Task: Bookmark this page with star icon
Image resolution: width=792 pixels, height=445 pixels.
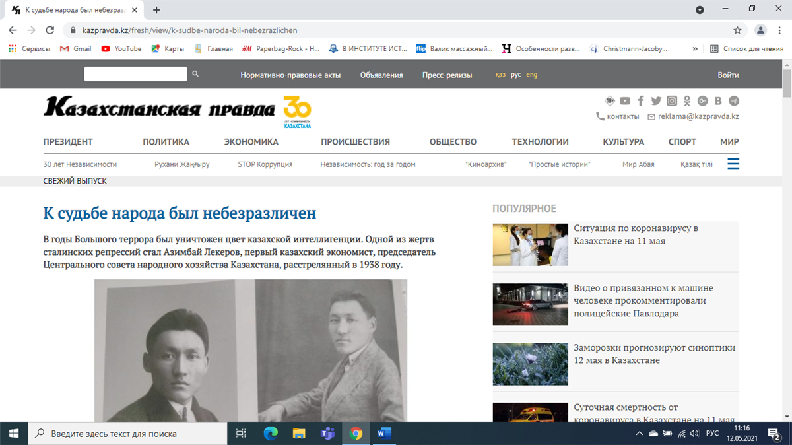Action: pyautogui.click(x=737, y=30)
